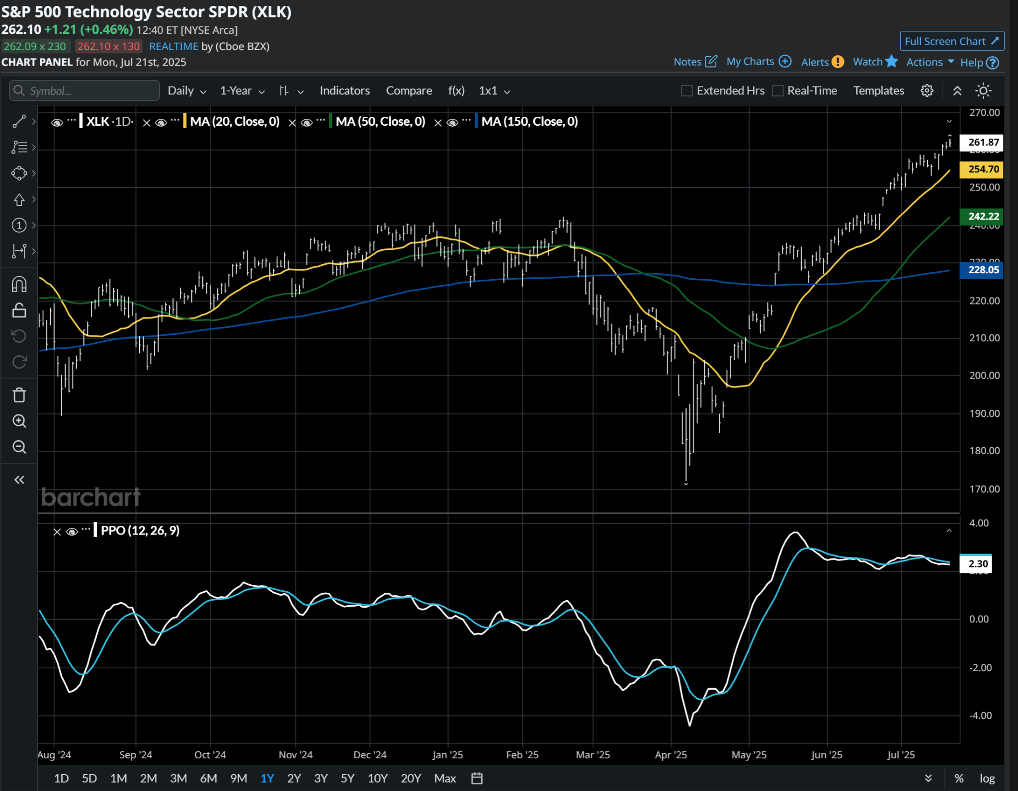This screenshot has width=1018, height=791.
Task: Jump to latest data double-chevron-down icon
Action: (x=928, y=778)
